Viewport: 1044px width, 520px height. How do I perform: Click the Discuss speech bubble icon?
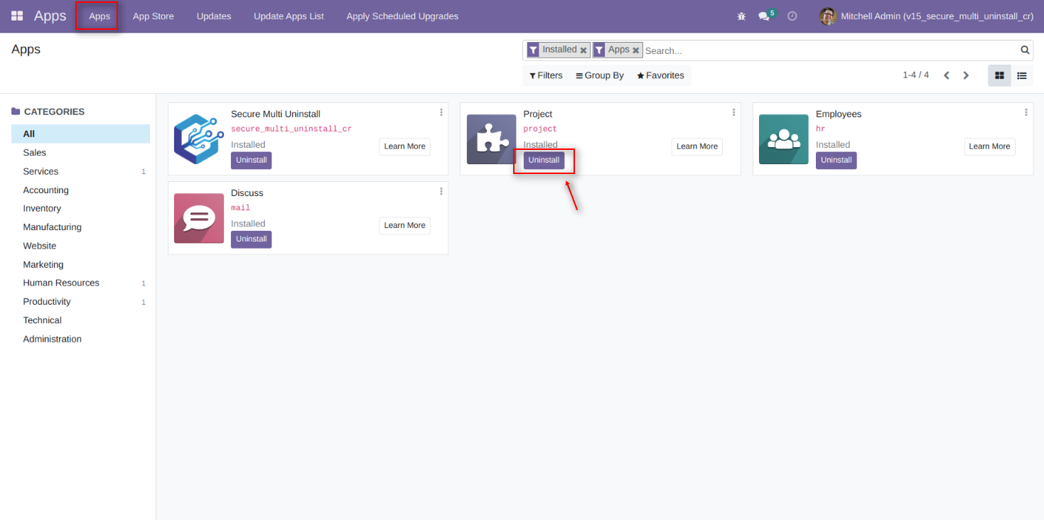[x=199, y=218]
